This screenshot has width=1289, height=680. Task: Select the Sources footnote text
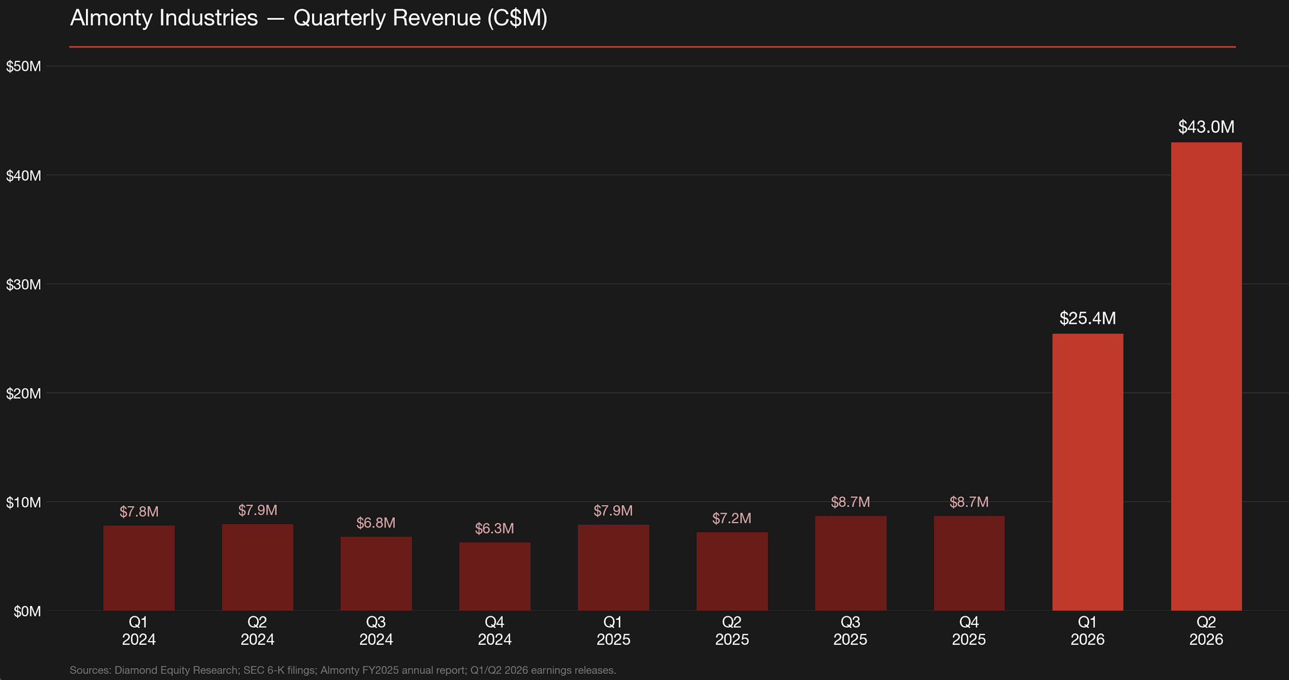pos(343,670)
